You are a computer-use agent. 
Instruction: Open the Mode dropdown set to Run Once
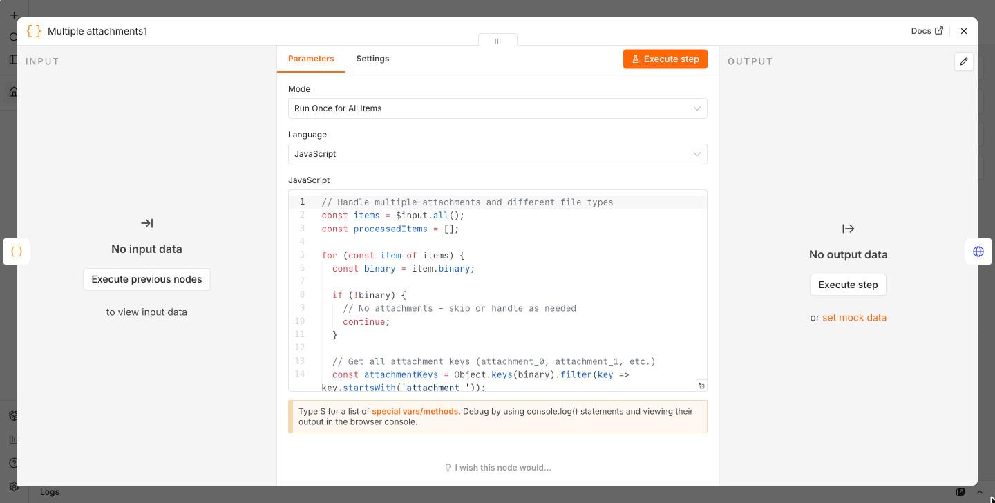point(497,108)
